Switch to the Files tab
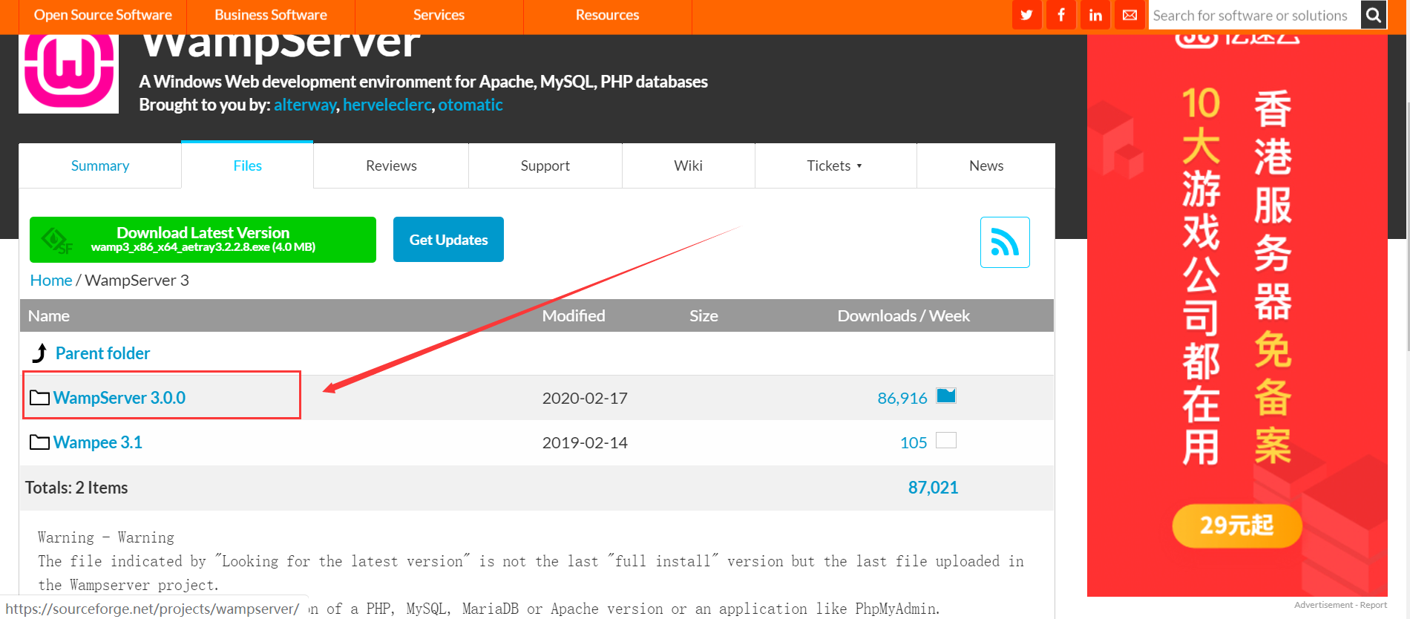 [x=247, y=166]
